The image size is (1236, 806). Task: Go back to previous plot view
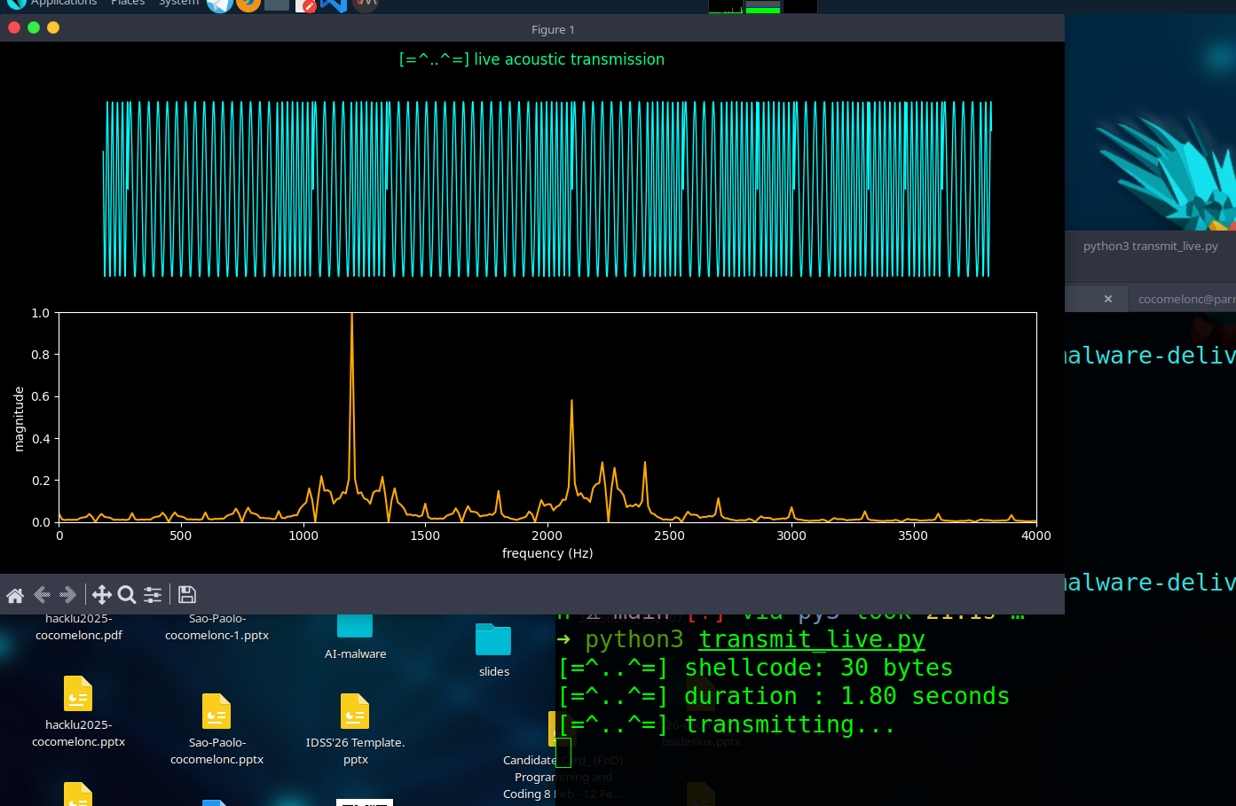(x=42, y=595)
